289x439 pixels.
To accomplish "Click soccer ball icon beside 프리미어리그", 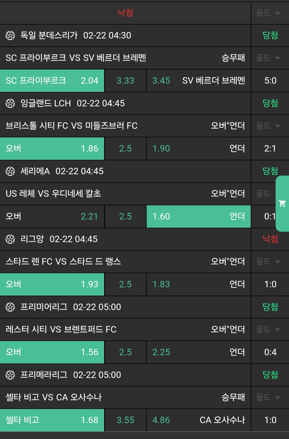I will 10,307.
